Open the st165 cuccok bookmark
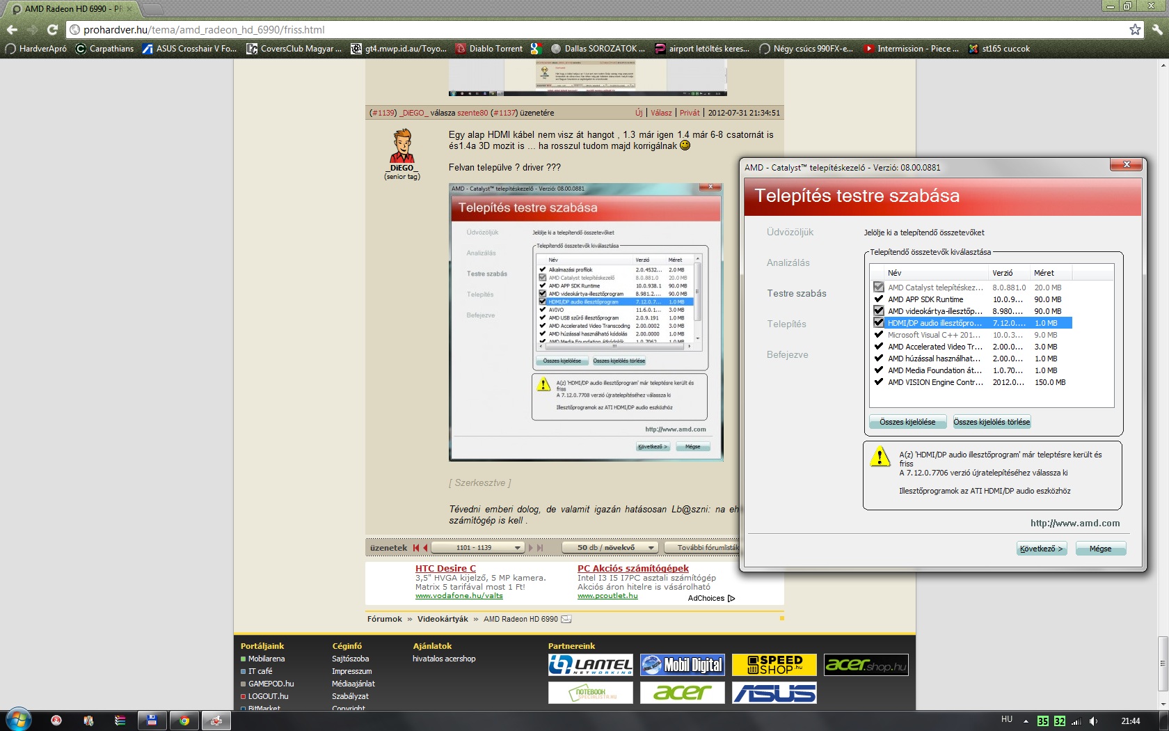The width and height of the screenshot is (1169, 731). click(999, 49)
